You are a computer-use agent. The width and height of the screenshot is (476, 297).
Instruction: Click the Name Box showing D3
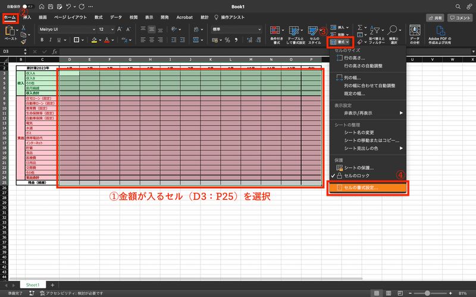coord(11,52)
